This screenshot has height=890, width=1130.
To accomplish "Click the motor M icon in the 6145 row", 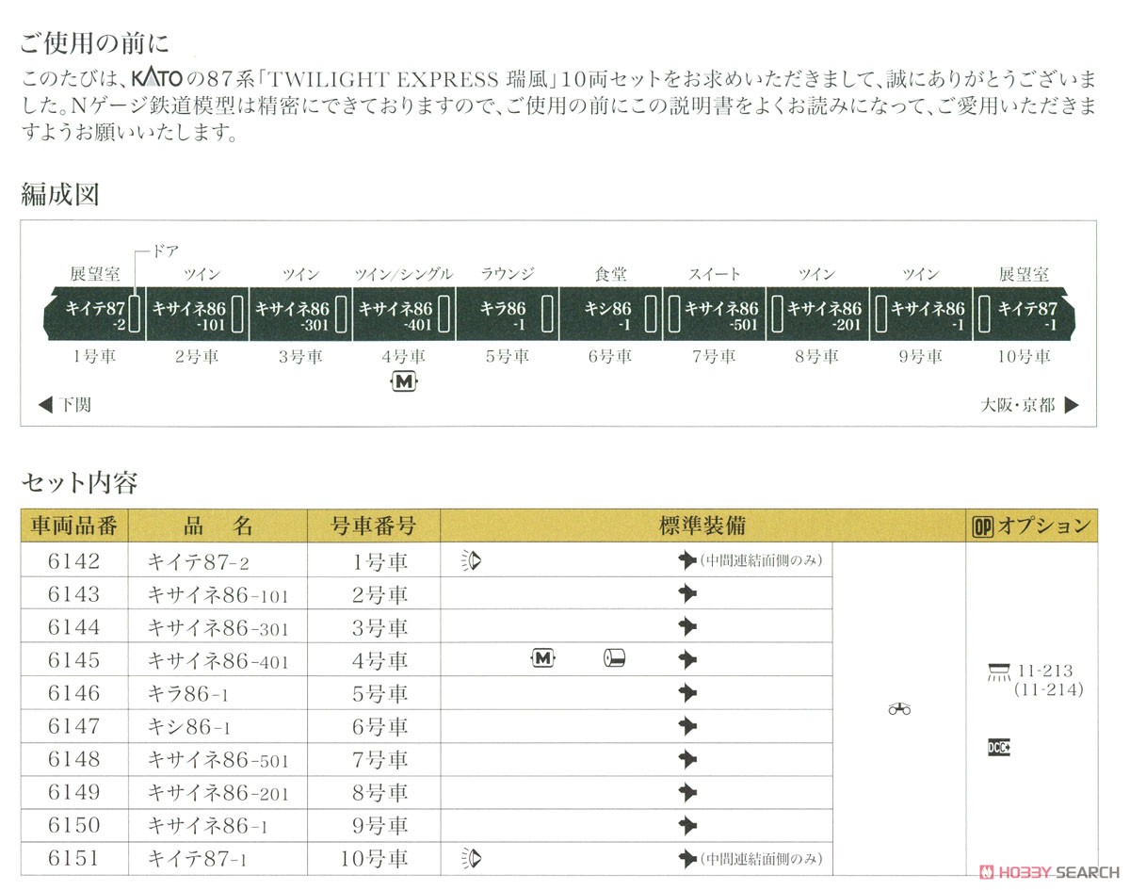I will [x=541, y=659].
